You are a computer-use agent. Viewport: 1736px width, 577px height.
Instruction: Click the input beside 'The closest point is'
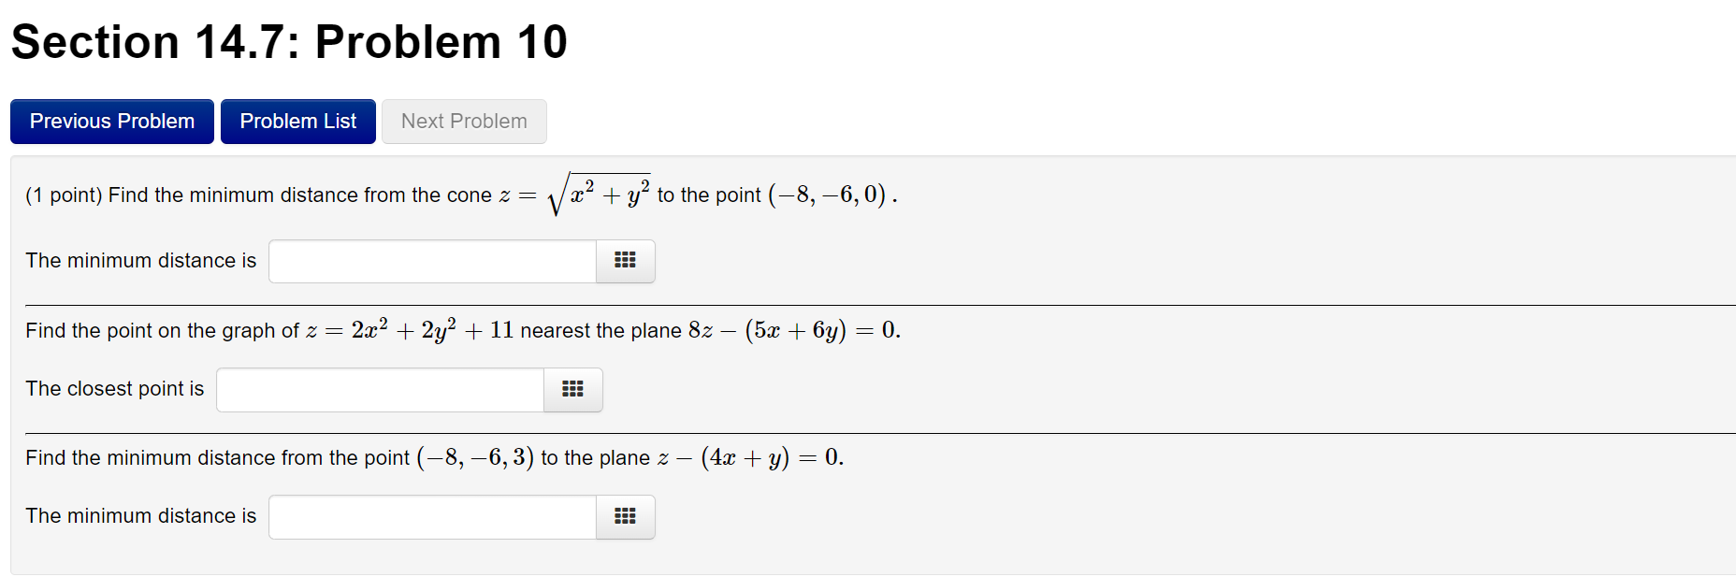pos(379,390)
